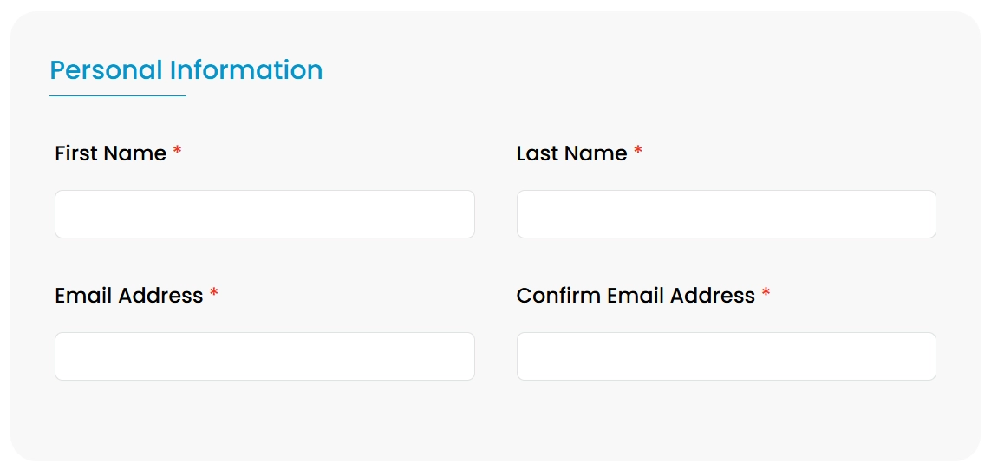Click the word "Confirm" in the label
This screenshot has width=991, height=470.
(x=558, y=296)
